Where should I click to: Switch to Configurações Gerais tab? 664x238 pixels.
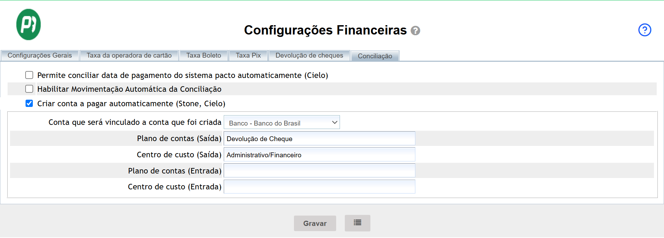[40, 56]
